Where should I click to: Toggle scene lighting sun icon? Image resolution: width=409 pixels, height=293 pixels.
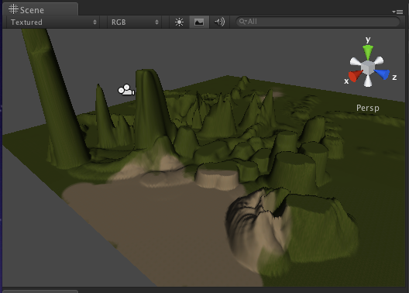179,22
